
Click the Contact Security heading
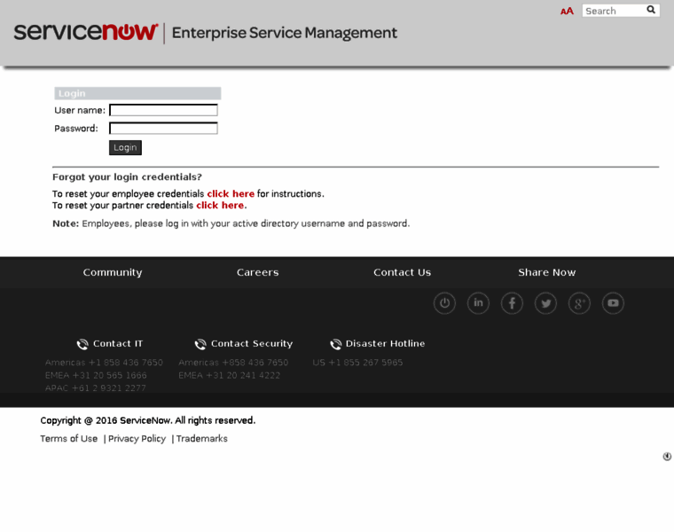[x=252, y=344]
